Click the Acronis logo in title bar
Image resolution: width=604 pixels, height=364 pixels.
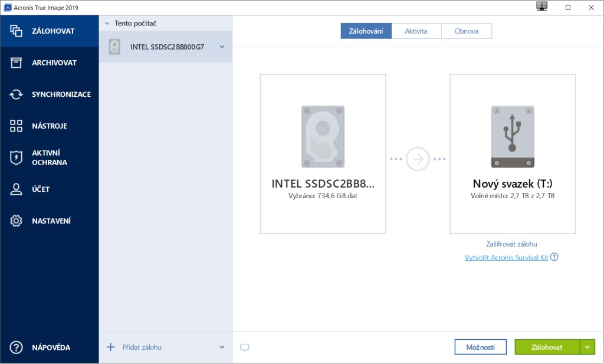7,7
